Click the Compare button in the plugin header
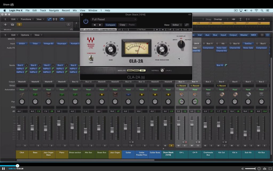Viewport: 273px width, 171px height. [x=111, y=25]
